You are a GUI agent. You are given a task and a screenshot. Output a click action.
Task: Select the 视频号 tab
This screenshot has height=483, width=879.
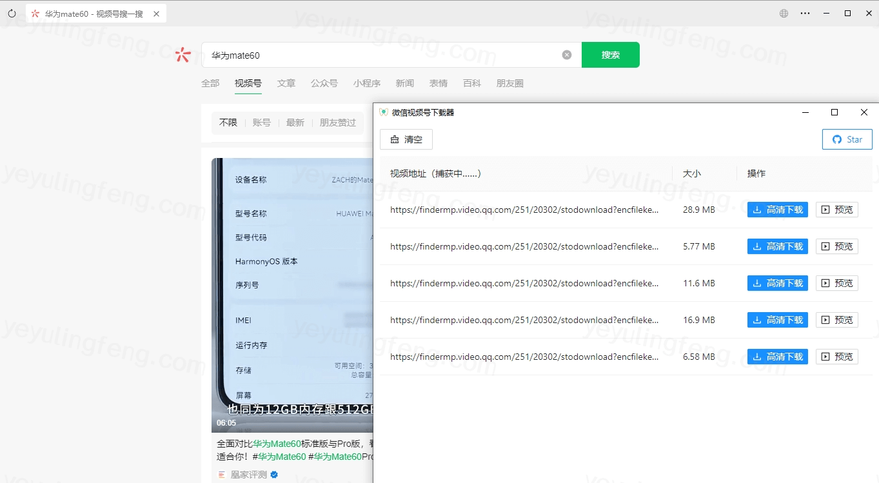pyautogui.click(x=248, y=83)
